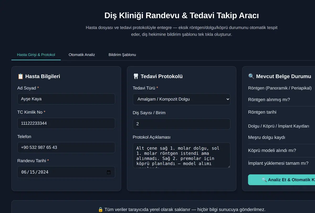Click the 'Röntgen (Panoramik / Periapikal)' heading

pos(280,88)
